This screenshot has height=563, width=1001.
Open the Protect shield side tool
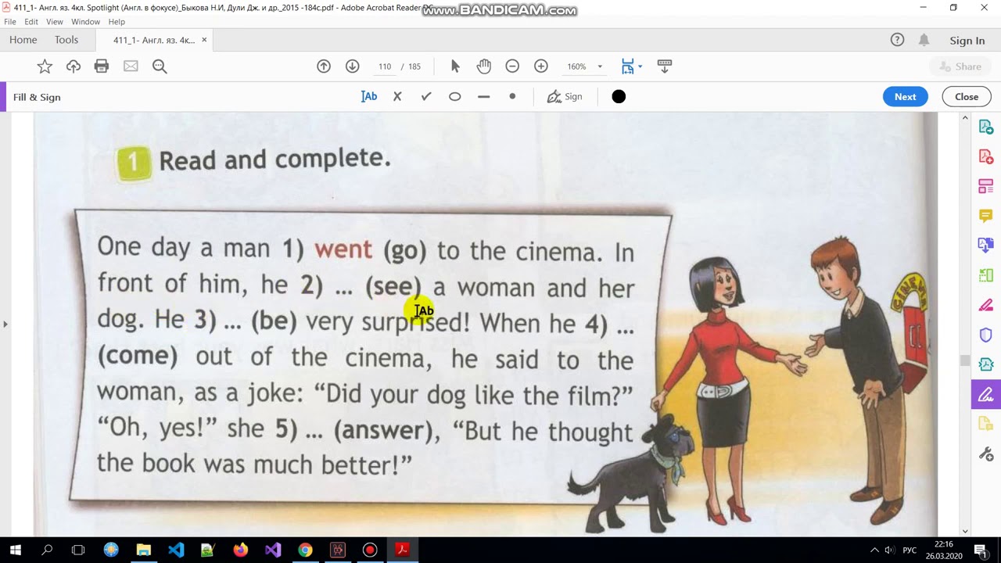[x=986, y=335]
